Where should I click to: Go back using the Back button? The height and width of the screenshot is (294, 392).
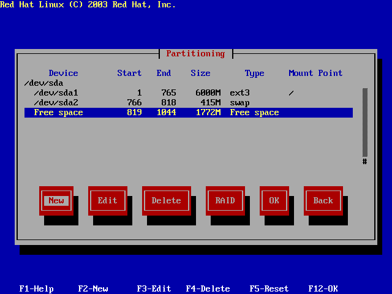[323, 200]
